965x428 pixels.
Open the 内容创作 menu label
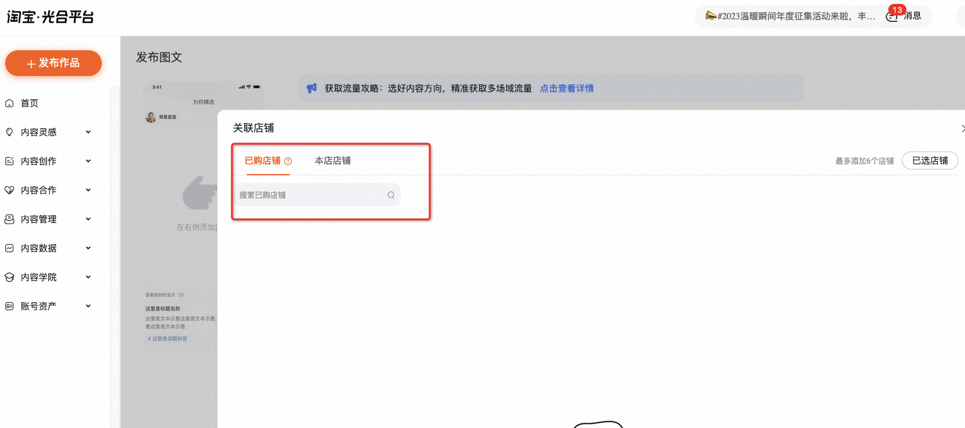tap(39, 161)
